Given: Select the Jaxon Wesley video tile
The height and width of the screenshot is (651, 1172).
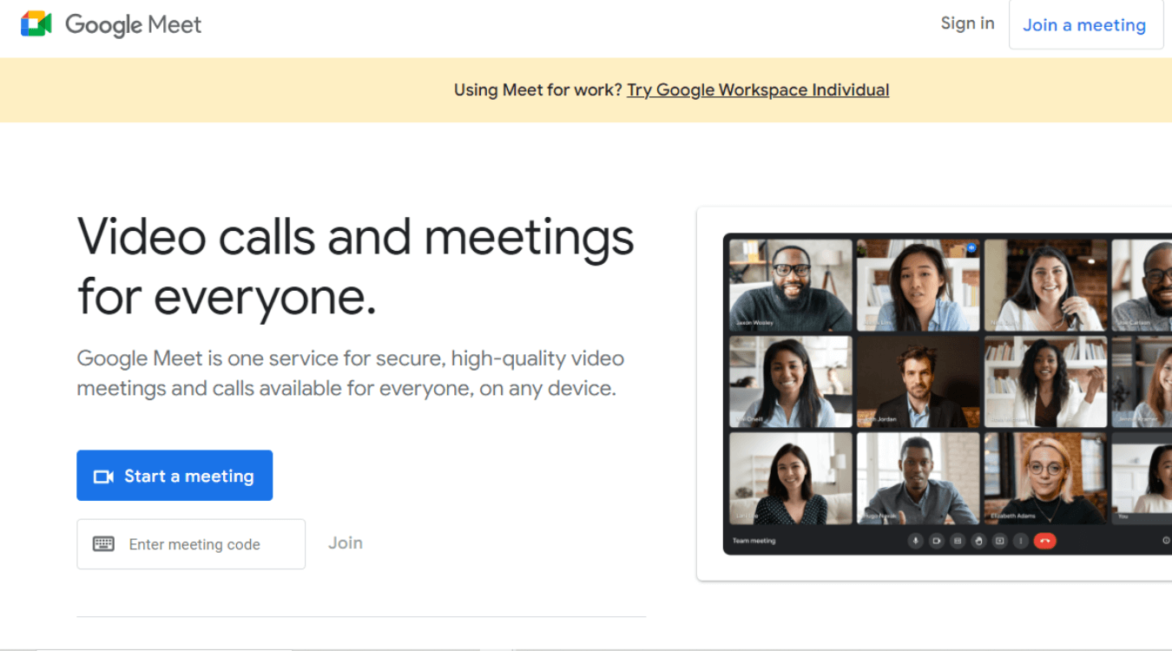Looking at the screenshot, I should pyautogui.click(x=791, y=286).
